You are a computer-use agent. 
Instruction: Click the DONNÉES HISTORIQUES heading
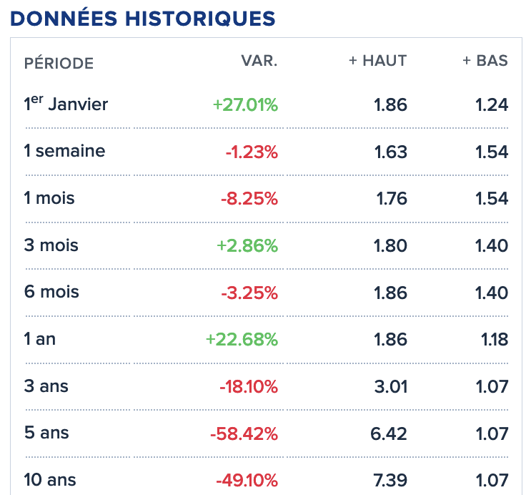point(143,19)
